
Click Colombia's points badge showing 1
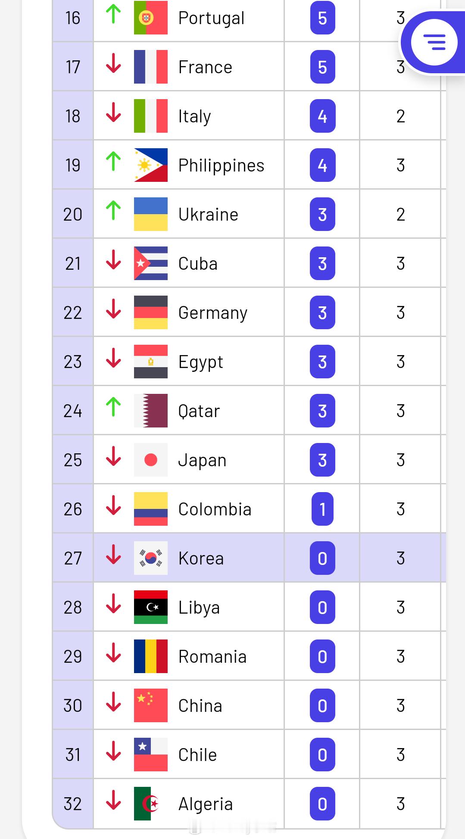(322, 509)
